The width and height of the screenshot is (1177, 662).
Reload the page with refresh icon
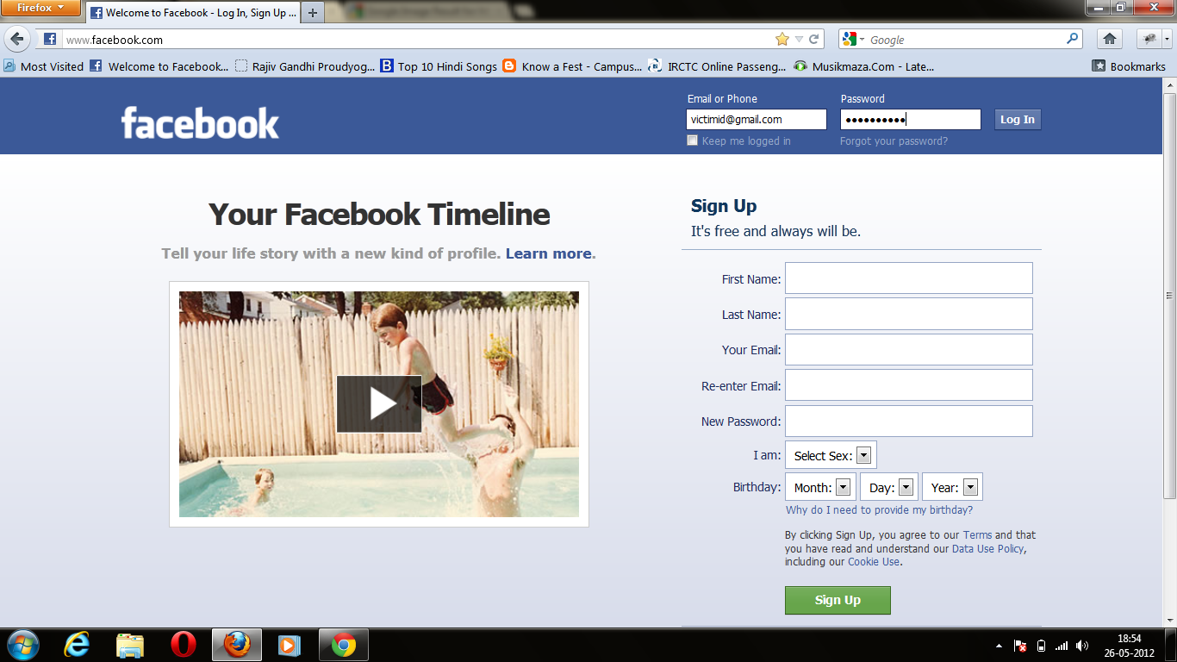click(813, 40)
